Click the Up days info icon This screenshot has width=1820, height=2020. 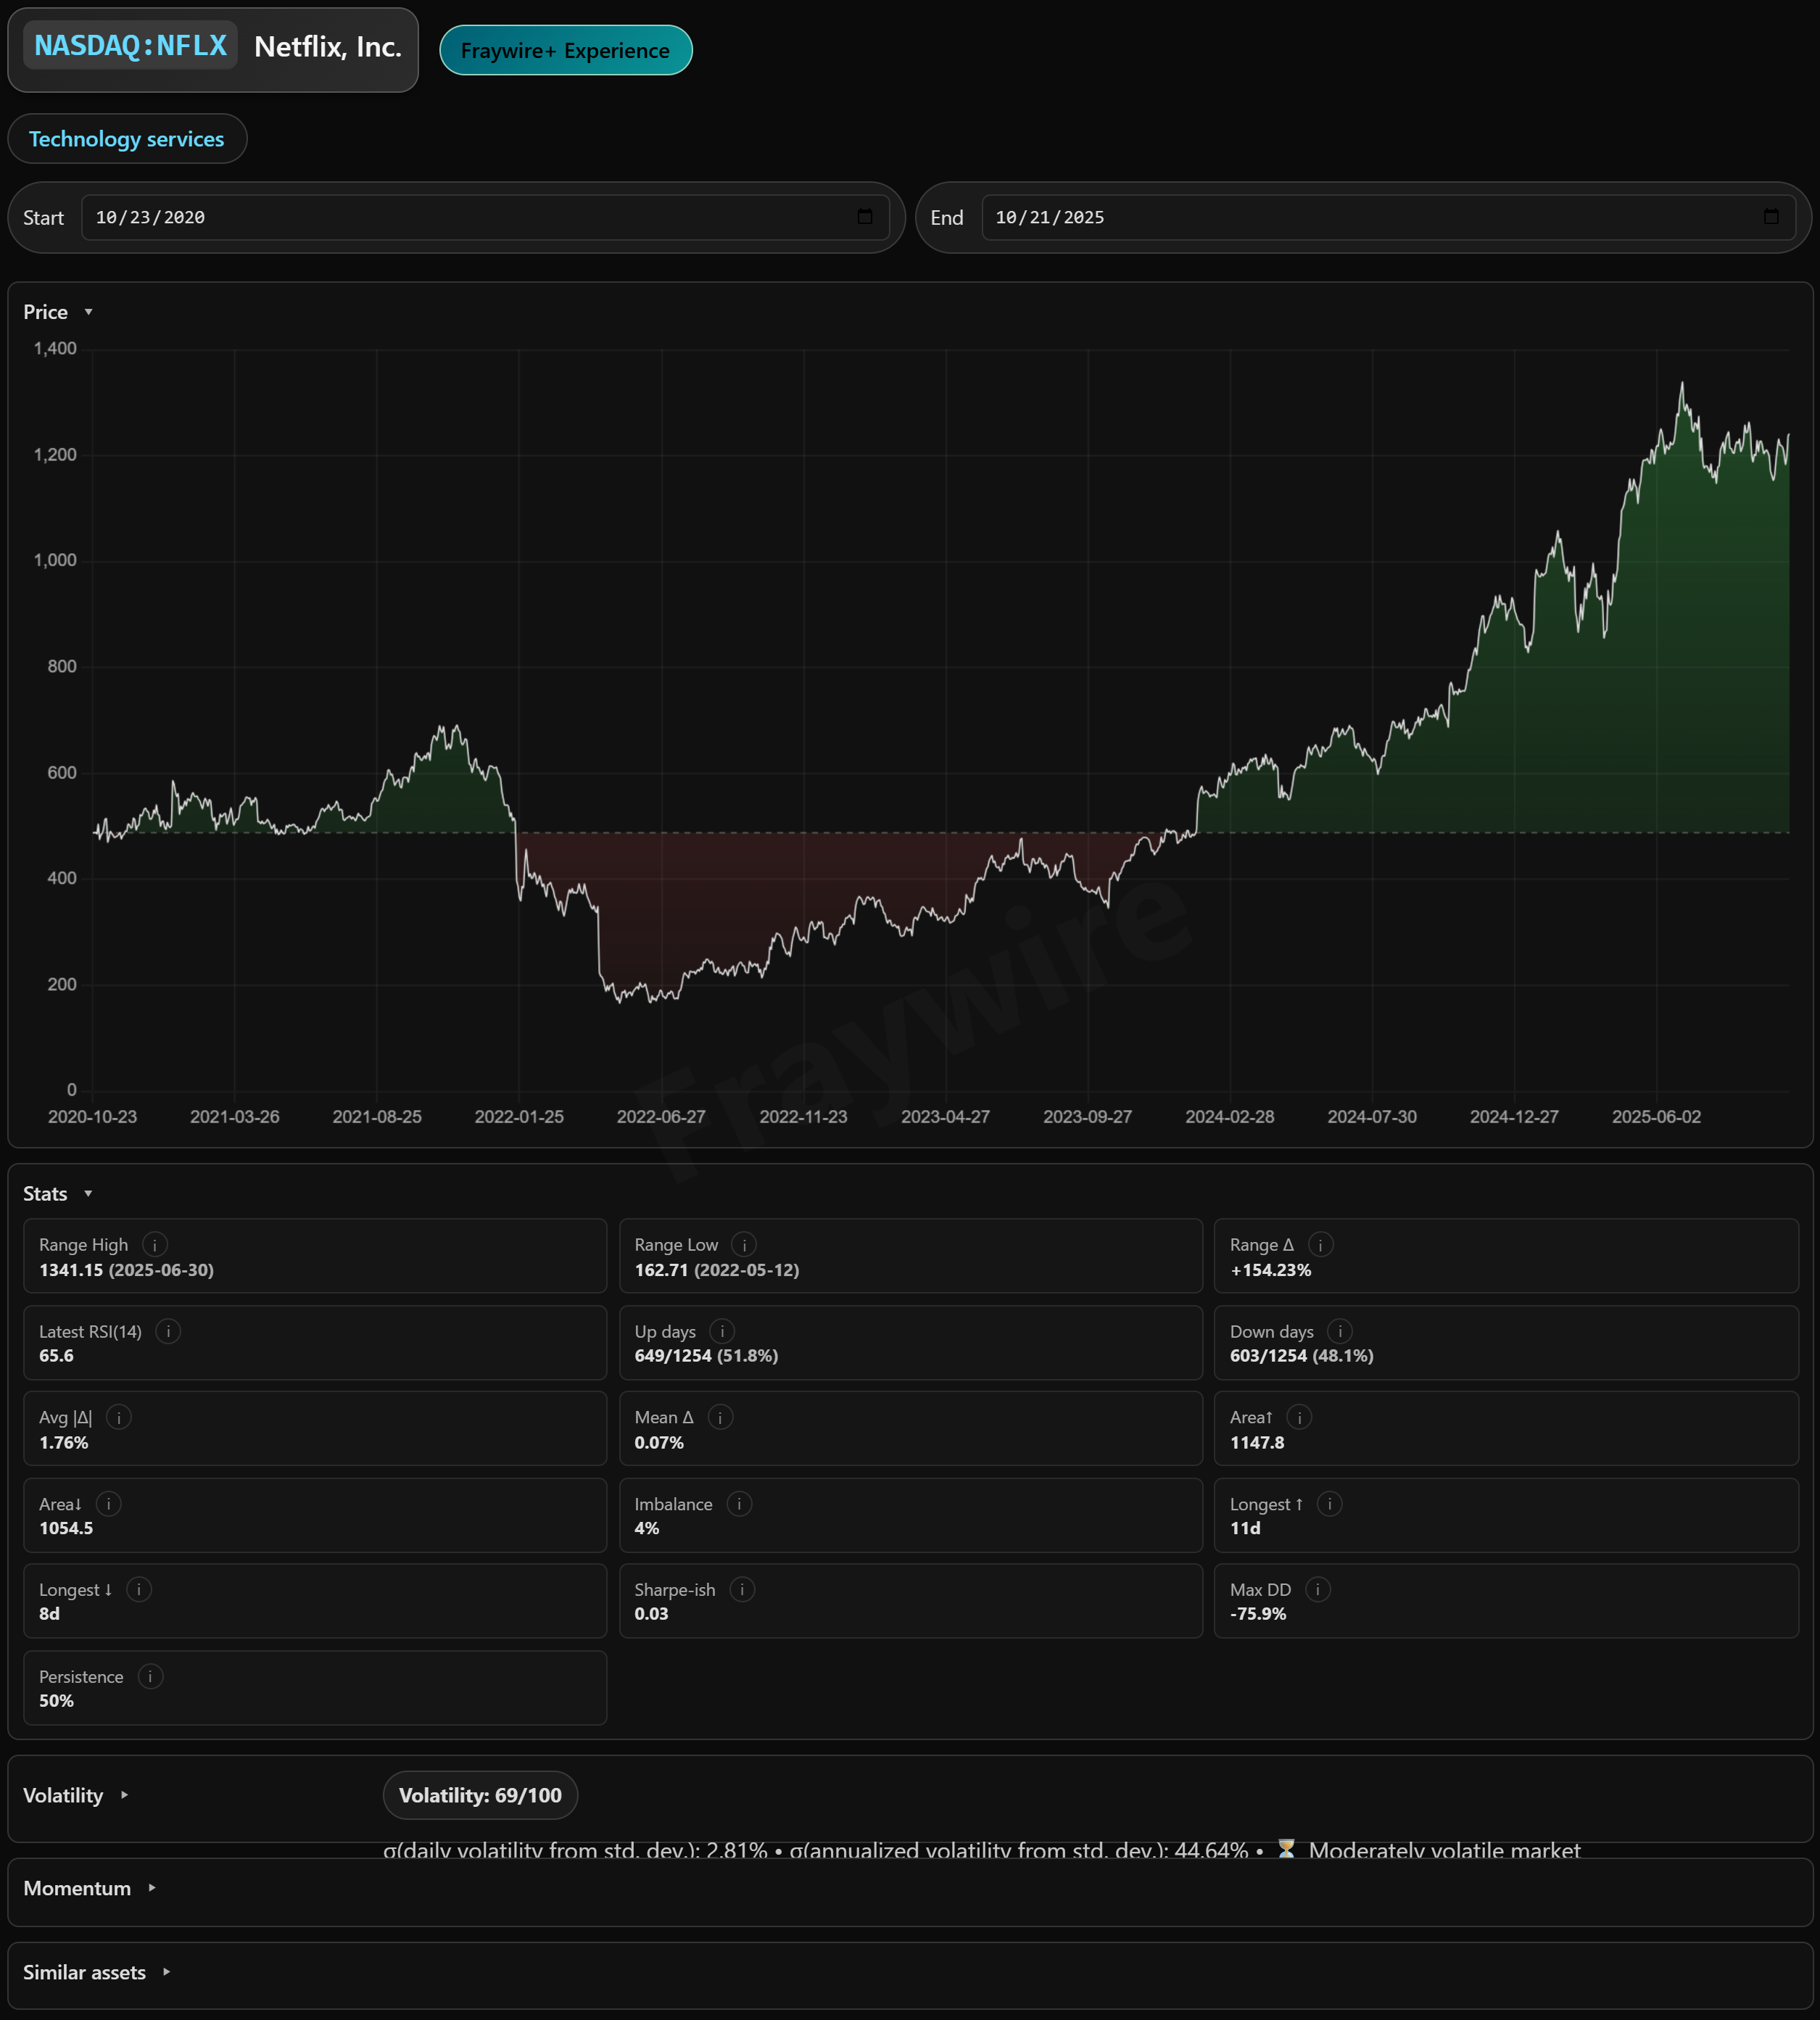[722, 1331]
